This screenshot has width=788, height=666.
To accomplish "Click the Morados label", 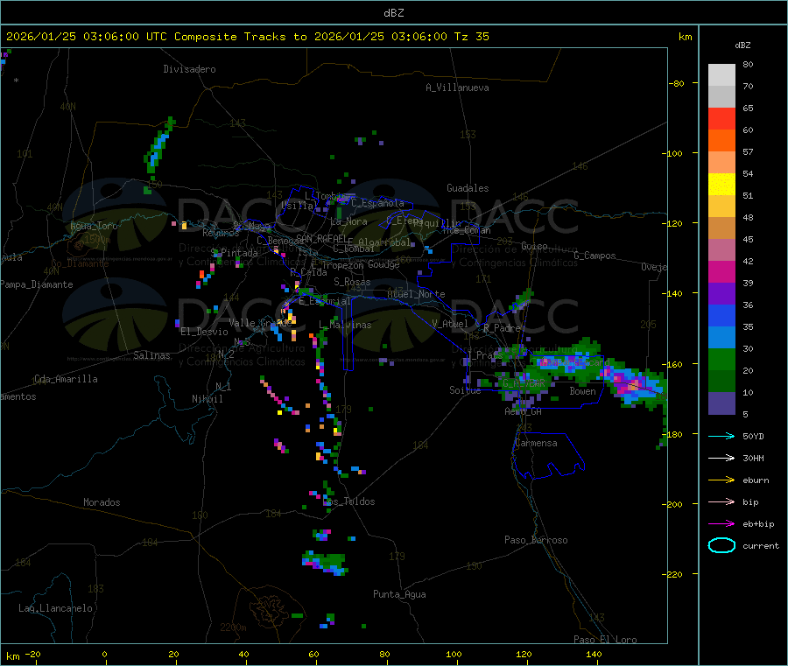I will pyautogui.click(x=102, y=502).
